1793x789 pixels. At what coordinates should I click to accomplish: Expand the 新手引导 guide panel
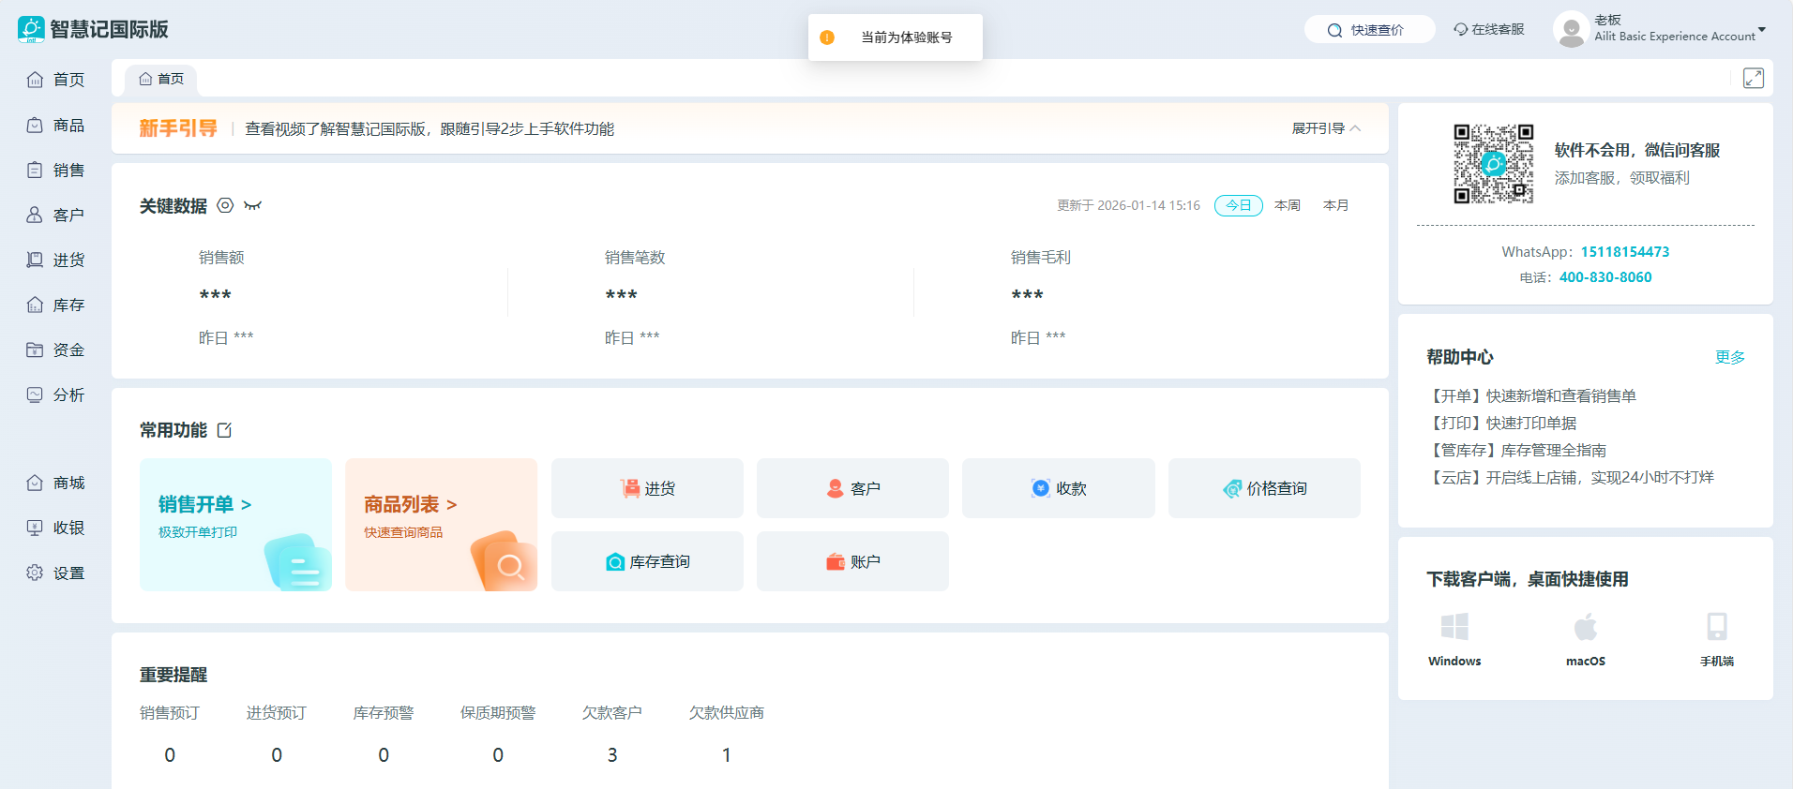click(x=1325, y=128)
